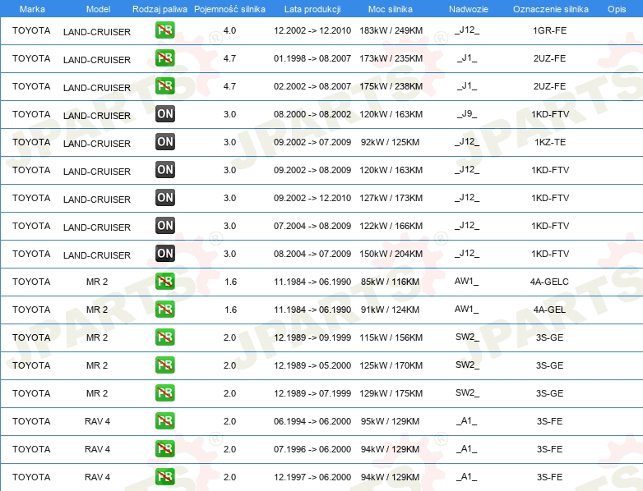Screen dimensions: 643x491
Task: Click RAV 4 model in 95kW / 129KM row
Action: [97, 421]
